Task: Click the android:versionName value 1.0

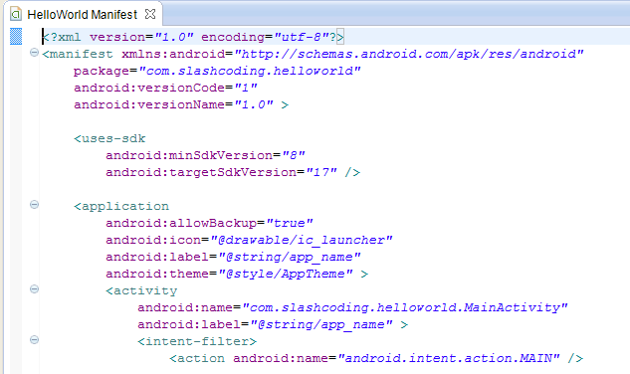Action: coord(254,104)
